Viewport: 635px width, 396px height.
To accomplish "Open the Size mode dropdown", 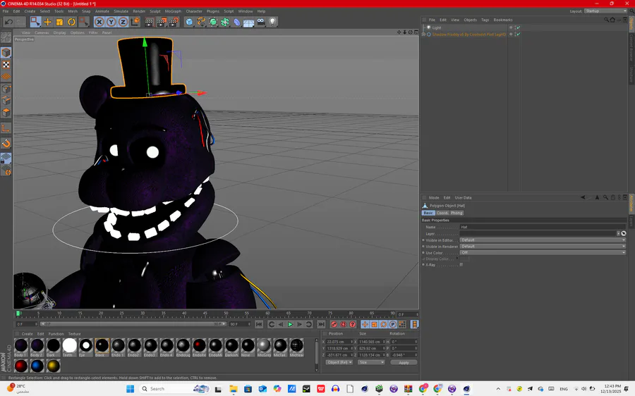I will [x=371, y=362].
